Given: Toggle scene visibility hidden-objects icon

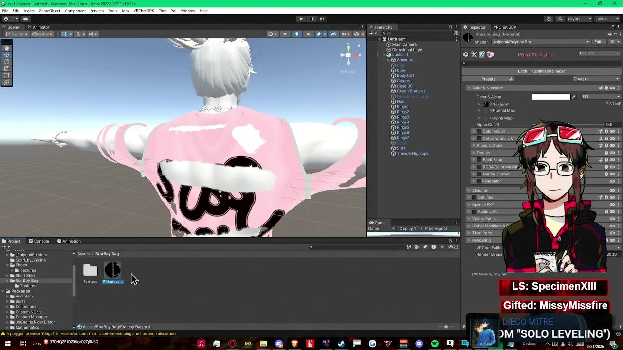Looking at the screenshot, I should point(333,34).
